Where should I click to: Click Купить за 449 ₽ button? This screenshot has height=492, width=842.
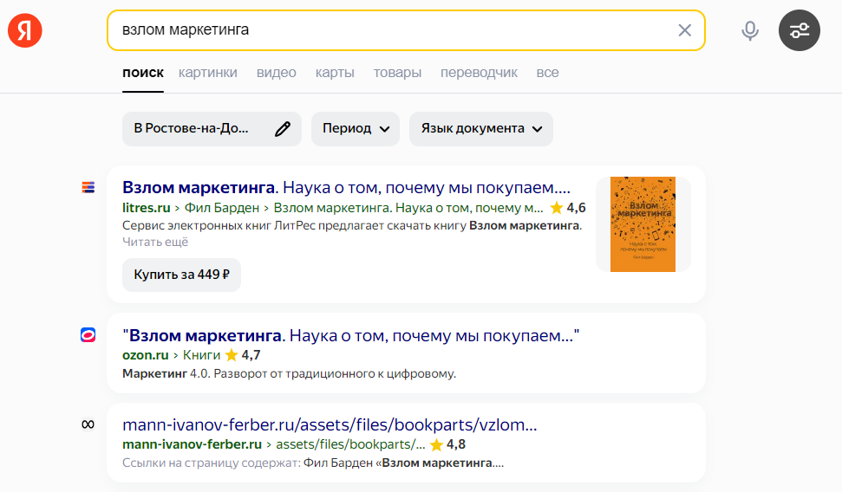[181, 275]
